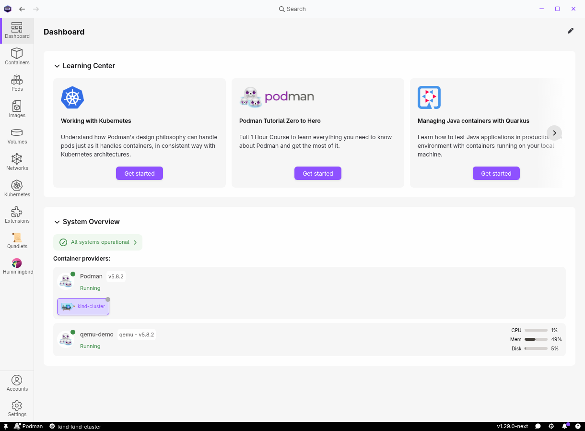Open the troubleshooting target icon
Viewport: 585px width, 431px height.
(551, 426)
